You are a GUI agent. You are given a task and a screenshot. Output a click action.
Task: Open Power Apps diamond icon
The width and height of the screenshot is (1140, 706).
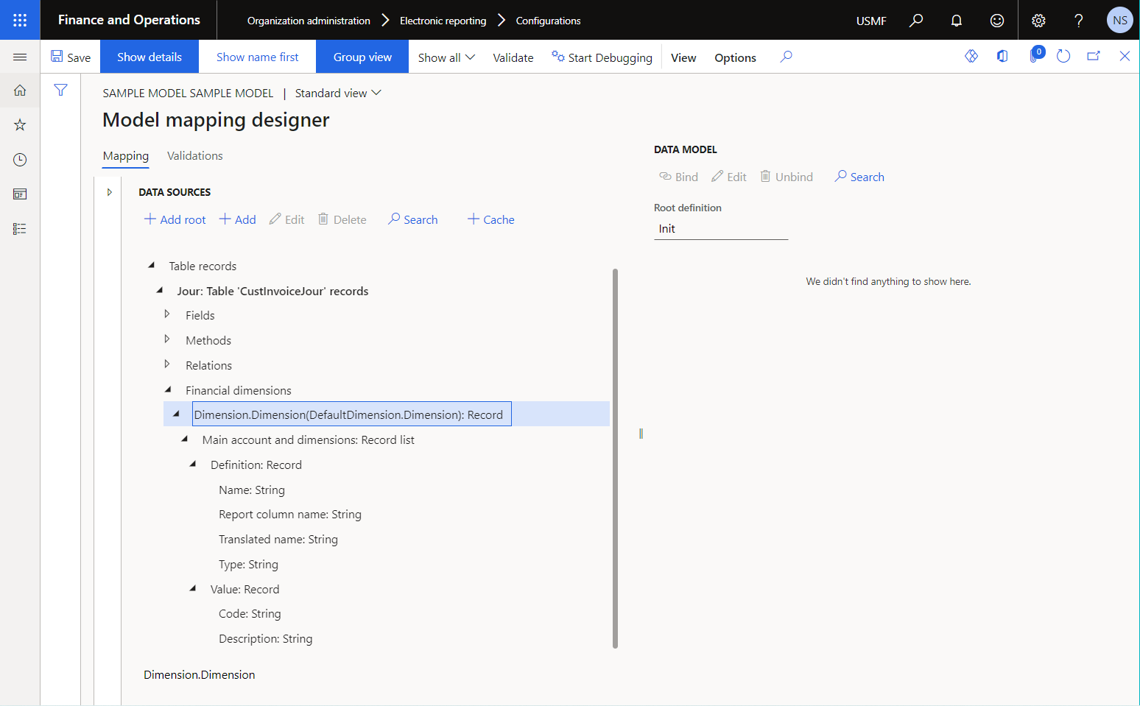971,56
